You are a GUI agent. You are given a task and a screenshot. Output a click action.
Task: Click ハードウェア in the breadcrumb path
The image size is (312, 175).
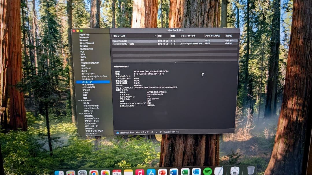[x=143, y=132]
